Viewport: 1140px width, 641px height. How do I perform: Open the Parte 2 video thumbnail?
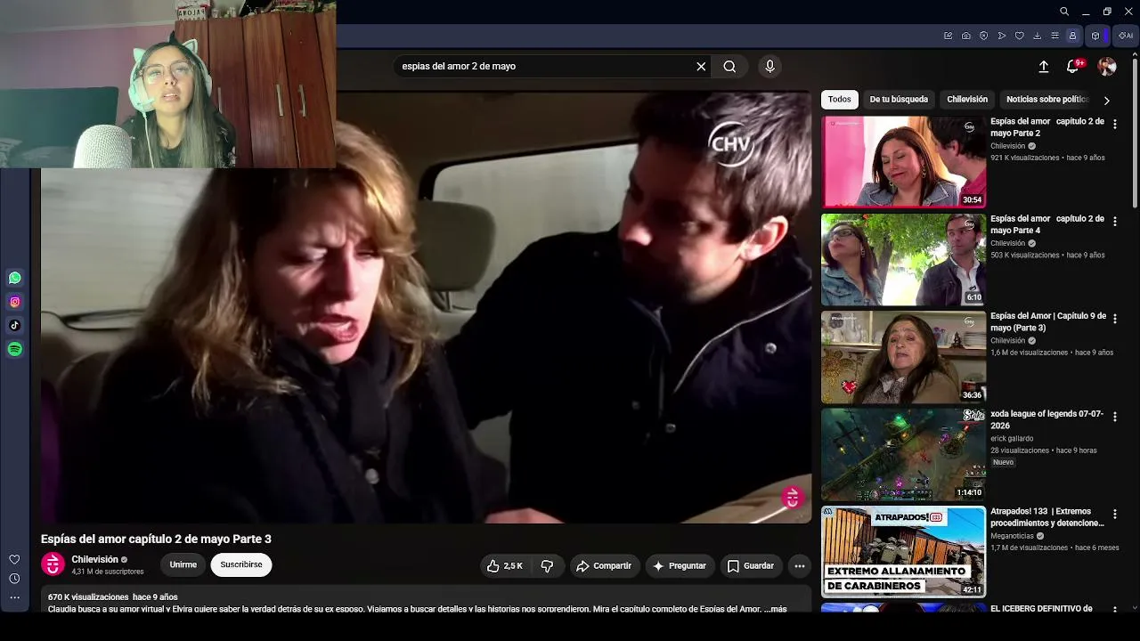coord(903,162)
